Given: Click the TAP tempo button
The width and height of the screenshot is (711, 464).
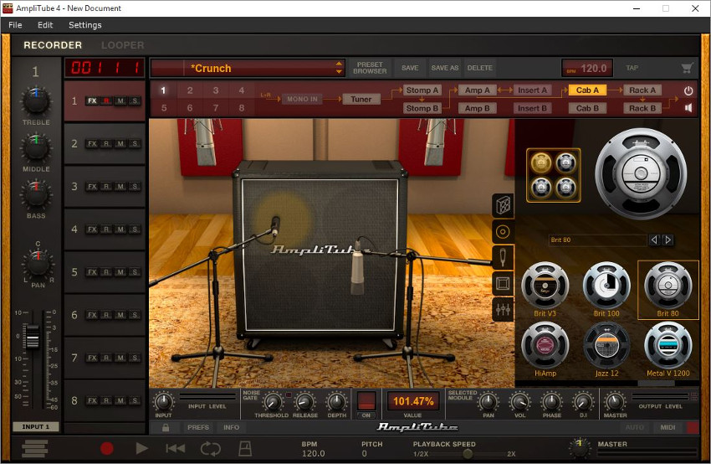Looking at the screenshot, I should point(632,68).
